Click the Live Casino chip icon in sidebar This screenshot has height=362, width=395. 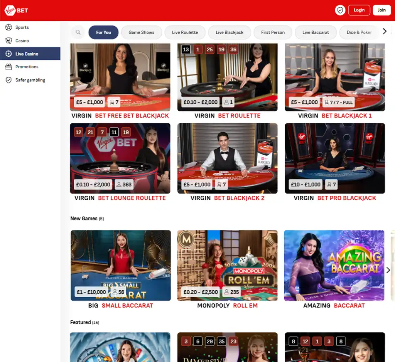(x=8, y=54)
